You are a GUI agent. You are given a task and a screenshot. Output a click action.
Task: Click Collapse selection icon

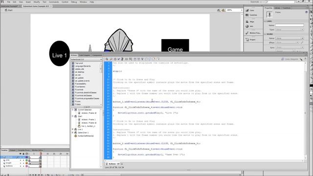tap(139, 59)
